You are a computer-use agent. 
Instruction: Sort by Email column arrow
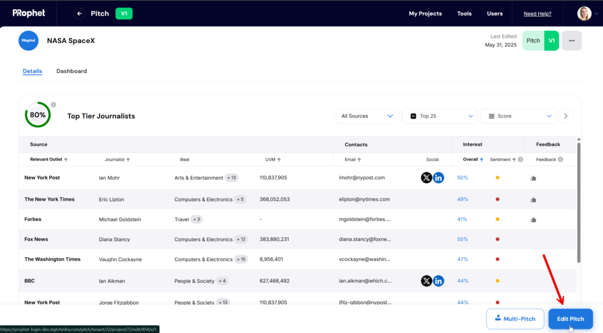click(x=359, y=159)
